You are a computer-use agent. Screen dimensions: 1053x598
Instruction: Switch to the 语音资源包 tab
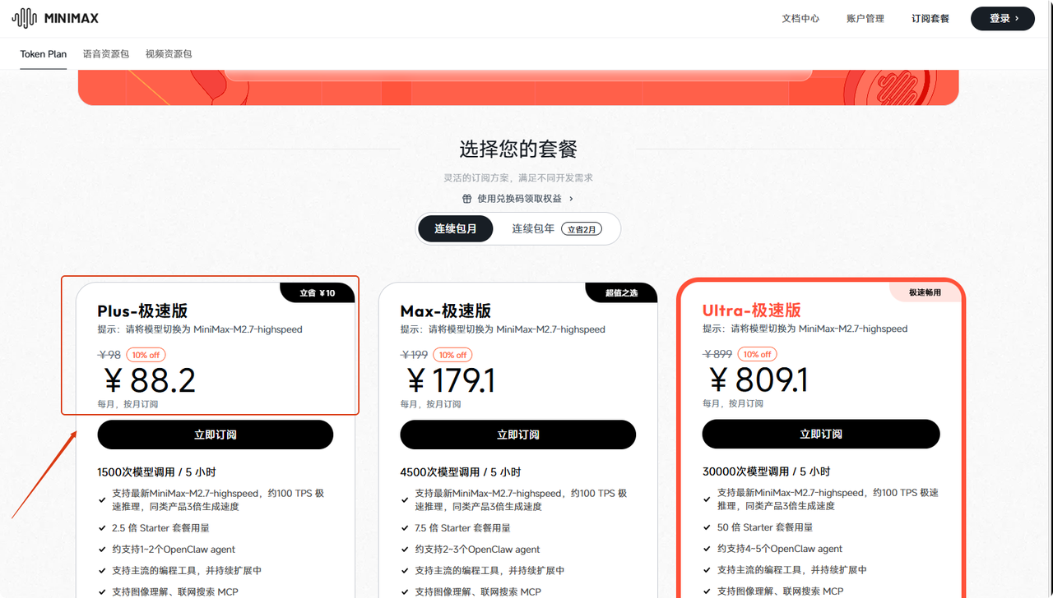click(106, 54)
